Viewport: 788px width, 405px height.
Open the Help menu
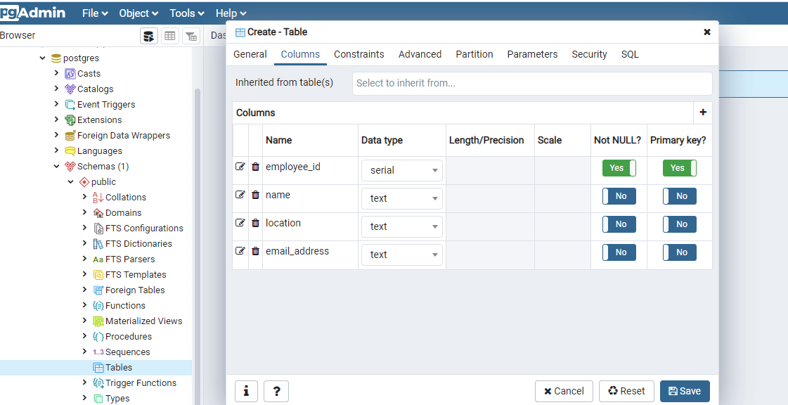click(231, 13)
